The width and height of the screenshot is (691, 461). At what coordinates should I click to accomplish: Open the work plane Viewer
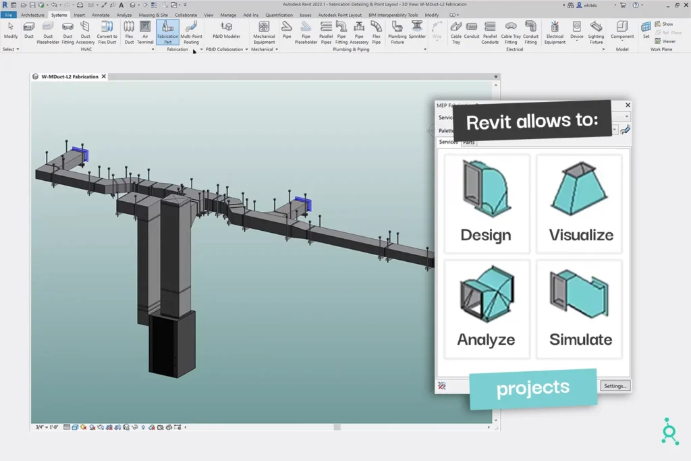coord(665,41)
